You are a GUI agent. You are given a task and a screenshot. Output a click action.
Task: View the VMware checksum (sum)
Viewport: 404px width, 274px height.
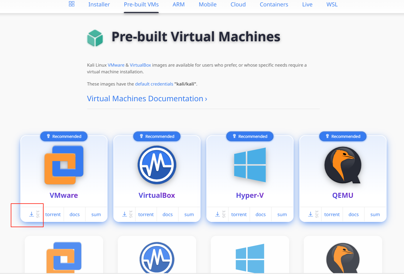[96, 214]
